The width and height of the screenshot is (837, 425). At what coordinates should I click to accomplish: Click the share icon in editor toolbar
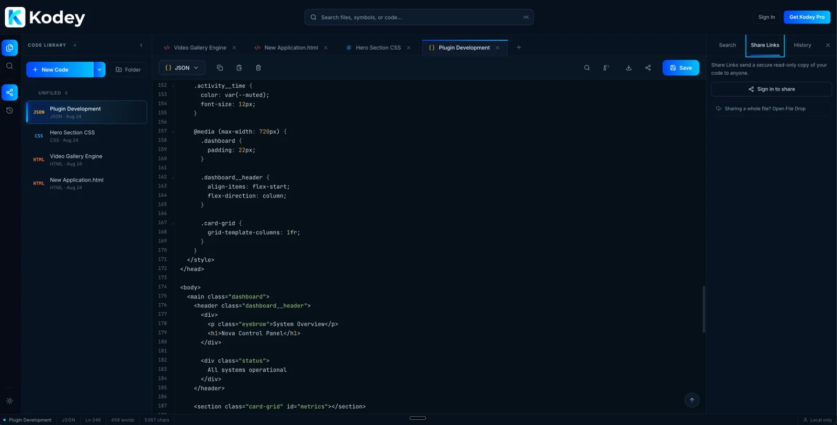click(648, 68)
